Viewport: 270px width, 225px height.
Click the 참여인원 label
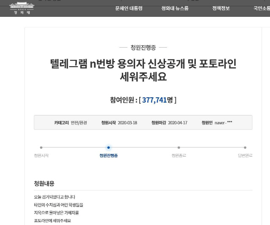point(122,100)
